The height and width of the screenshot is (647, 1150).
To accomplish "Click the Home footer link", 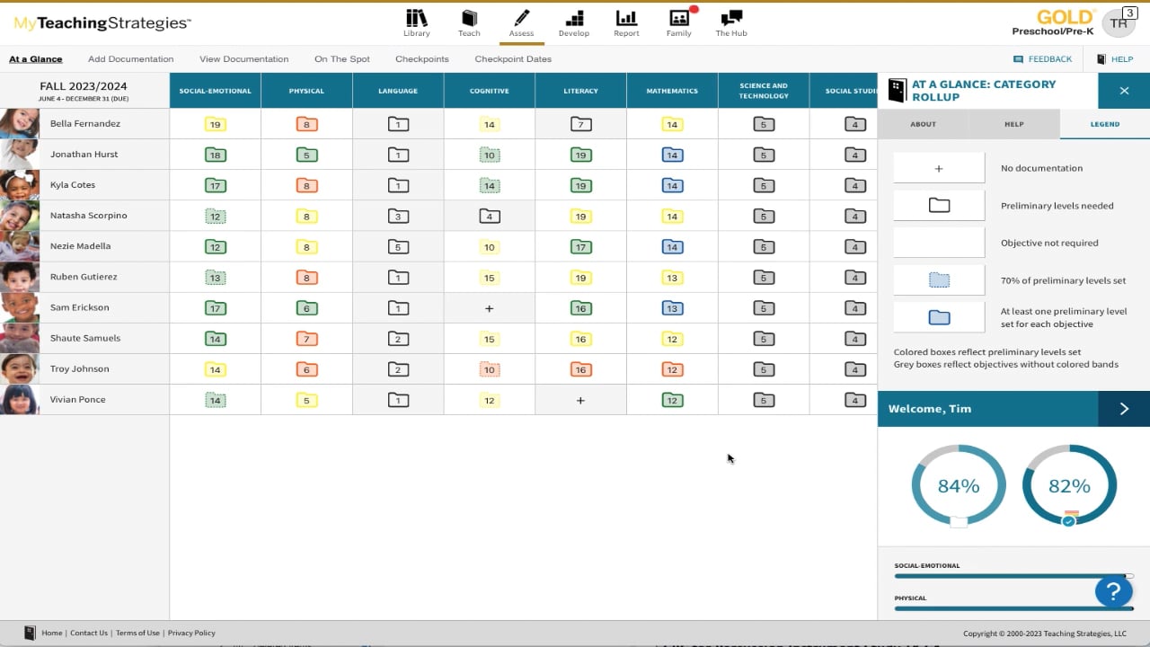I will 52,633.
